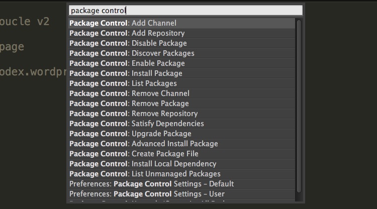Image resolution: width=377 pixels, height=209 pixels.
Task: Open Package Control: Advanced Install Package
Action: (x=182, y=144)
